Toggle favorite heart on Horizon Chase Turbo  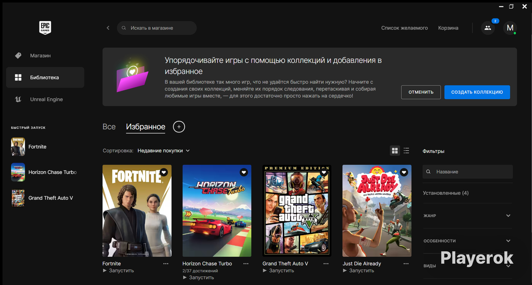pos(244,172)
